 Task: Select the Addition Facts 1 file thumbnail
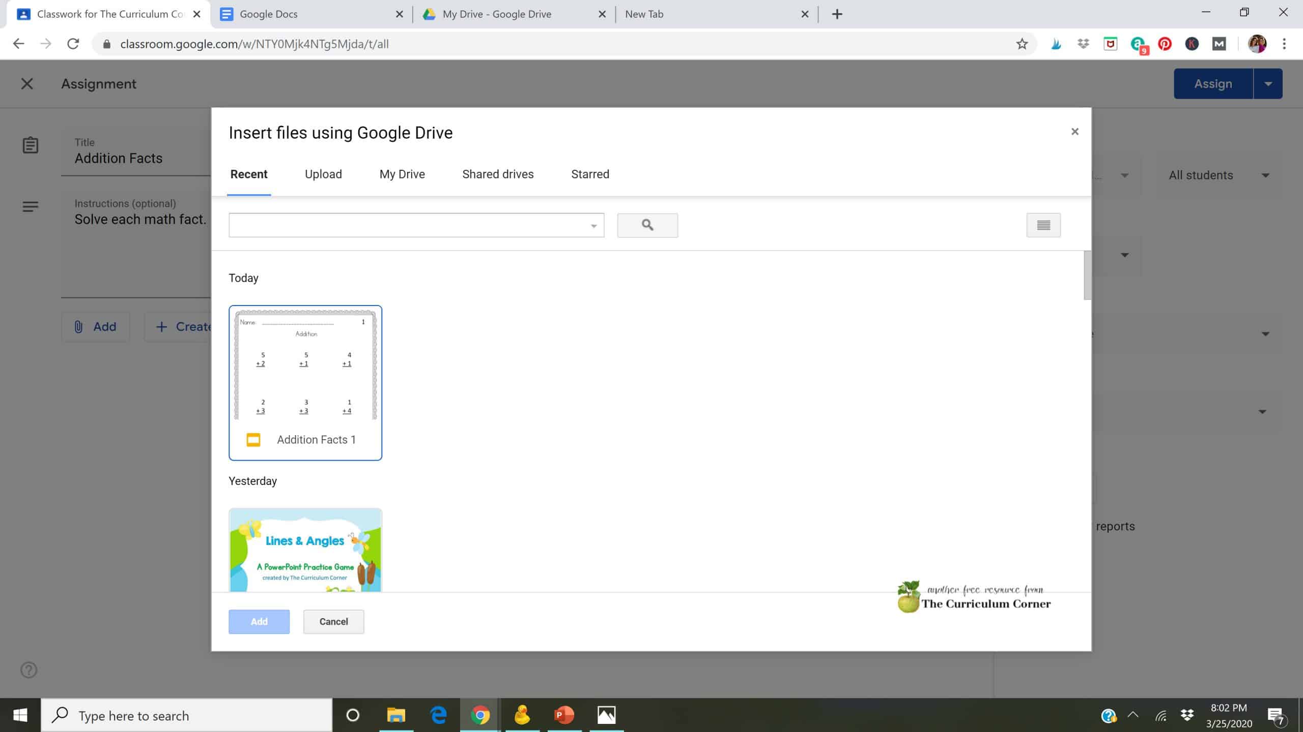click(305, 376)
